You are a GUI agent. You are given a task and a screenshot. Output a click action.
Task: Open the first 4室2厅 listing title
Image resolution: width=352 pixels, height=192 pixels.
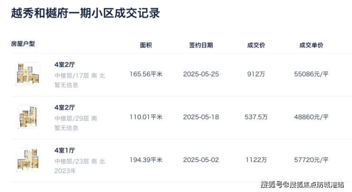[64, 65]
